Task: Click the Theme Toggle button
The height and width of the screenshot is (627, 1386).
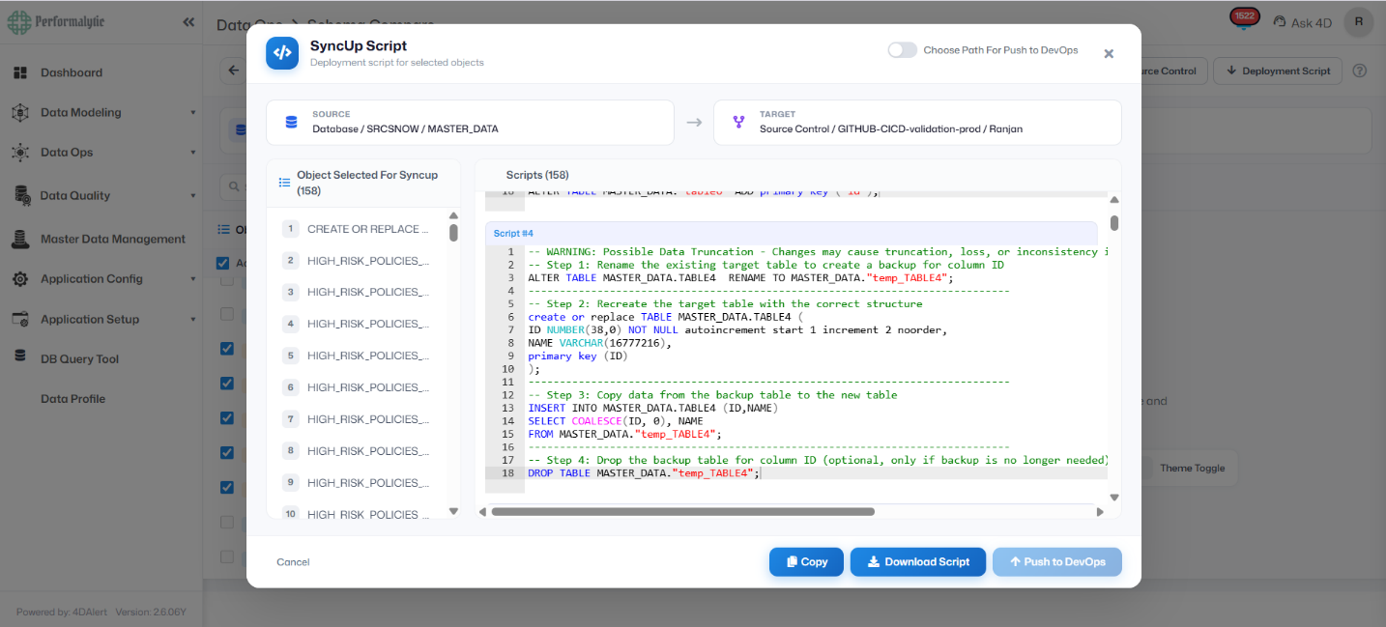Action: (1192, 469)
